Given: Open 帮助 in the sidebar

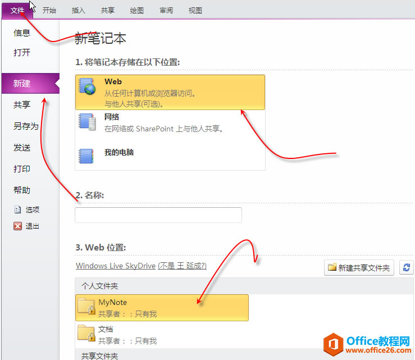Looking at the screenshot, I should [22, 190].
